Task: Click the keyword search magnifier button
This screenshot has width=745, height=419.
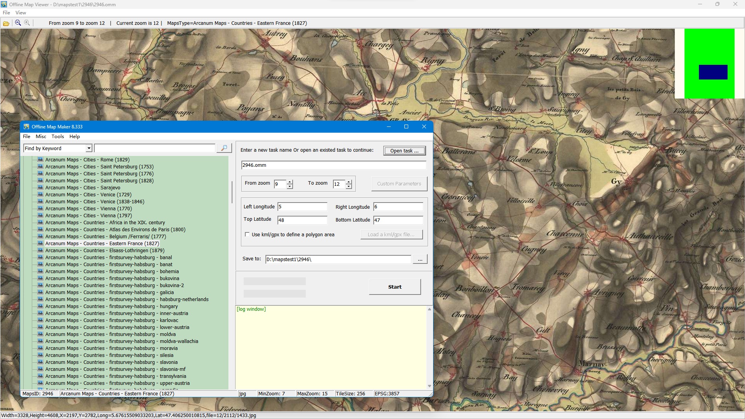Action: pos(224,148)
